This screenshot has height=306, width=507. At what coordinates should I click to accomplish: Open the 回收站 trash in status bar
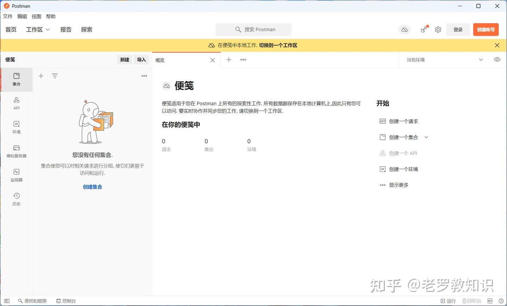(x=472, y=301)
